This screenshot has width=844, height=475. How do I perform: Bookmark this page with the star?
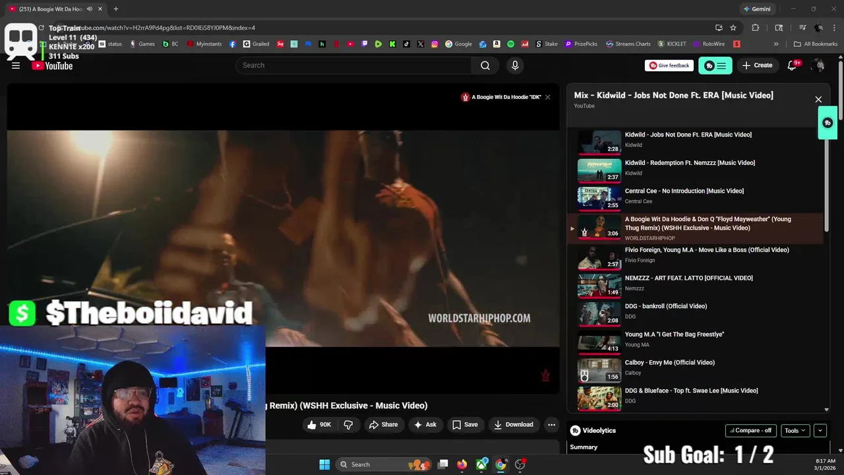tap(733, 28)
